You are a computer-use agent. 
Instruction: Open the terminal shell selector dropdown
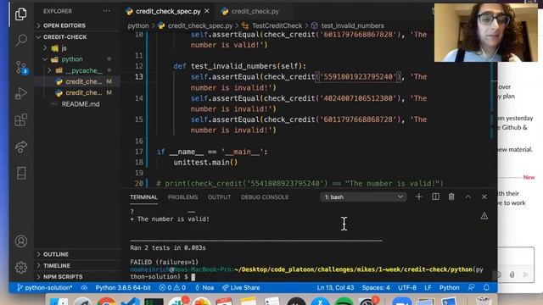(363, 197)
